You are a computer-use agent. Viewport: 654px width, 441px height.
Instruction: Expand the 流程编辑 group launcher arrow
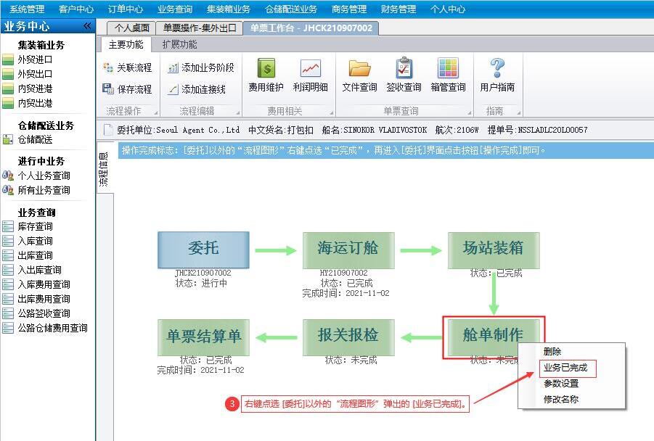[x=237, y=112]
